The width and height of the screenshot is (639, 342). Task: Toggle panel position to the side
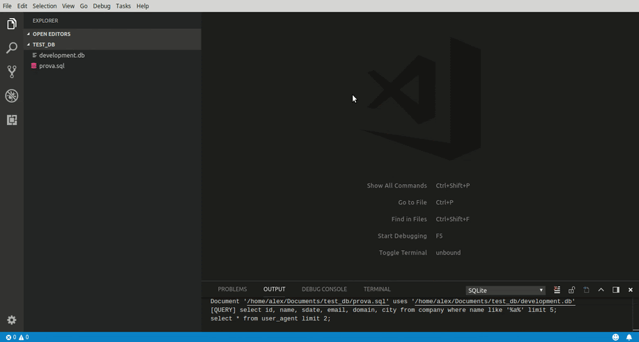(616, 290)
